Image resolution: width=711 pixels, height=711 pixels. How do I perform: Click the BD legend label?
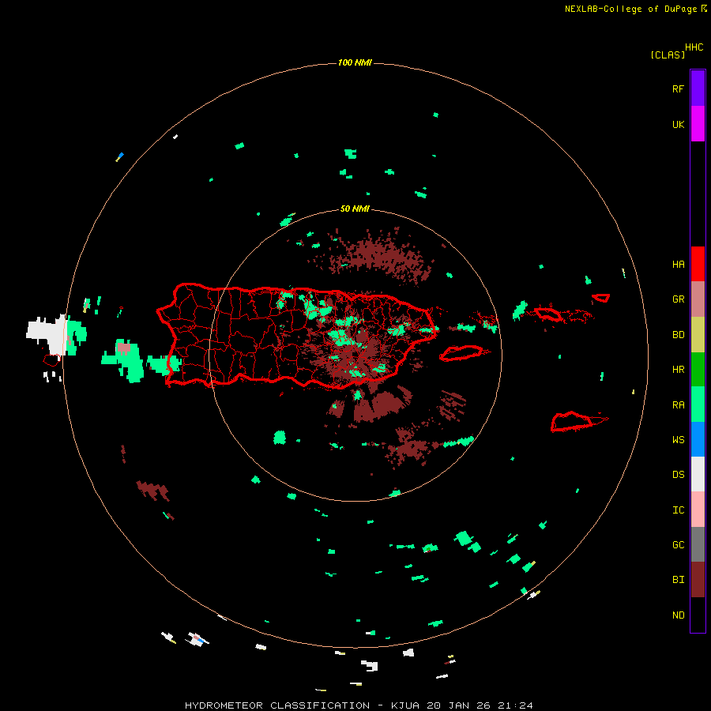[678, 335]
